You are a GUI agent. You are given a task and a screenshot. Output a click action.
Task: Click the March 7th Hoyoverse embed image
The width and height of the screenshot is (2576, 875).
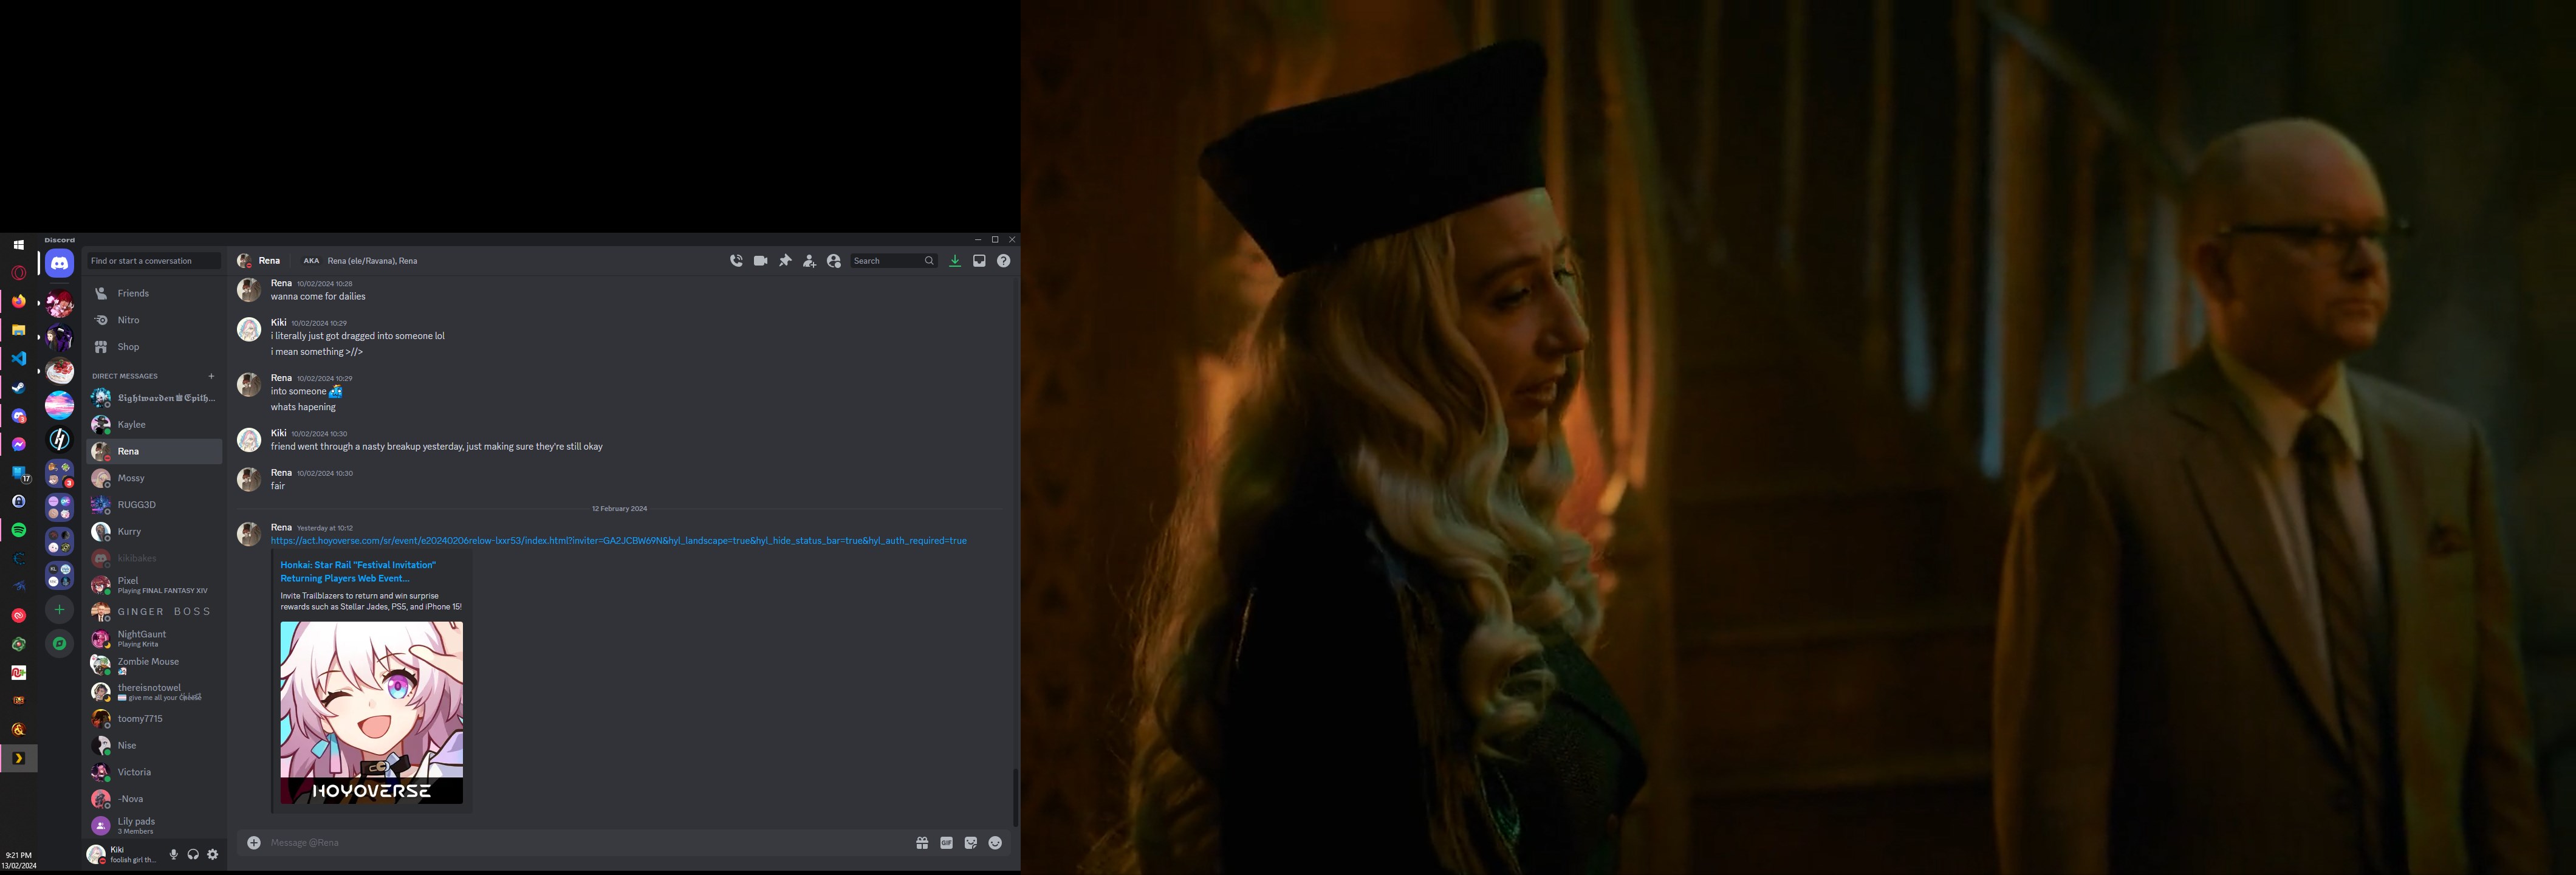(371, 713)
